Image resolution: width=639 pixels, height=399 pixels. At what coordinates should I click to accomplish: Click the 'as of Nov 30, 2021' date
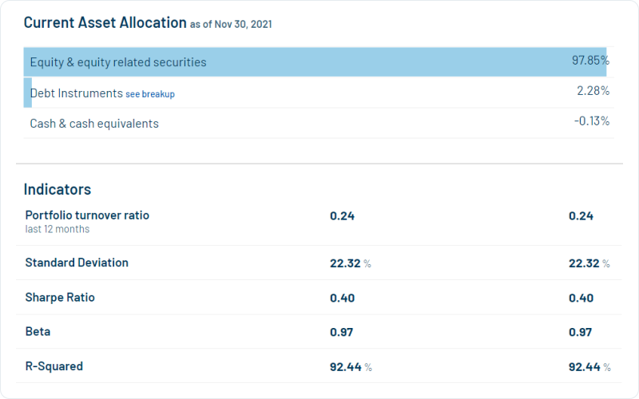coord(231,25)
